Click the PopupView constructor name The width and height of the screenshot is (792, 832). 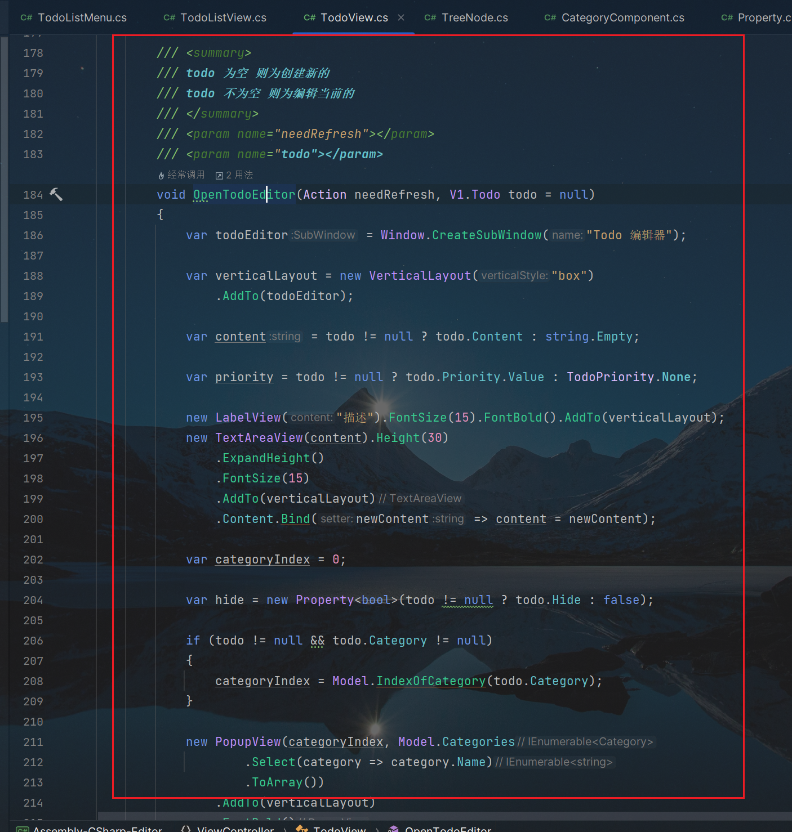pyautogui.click(x=248, y=742)
